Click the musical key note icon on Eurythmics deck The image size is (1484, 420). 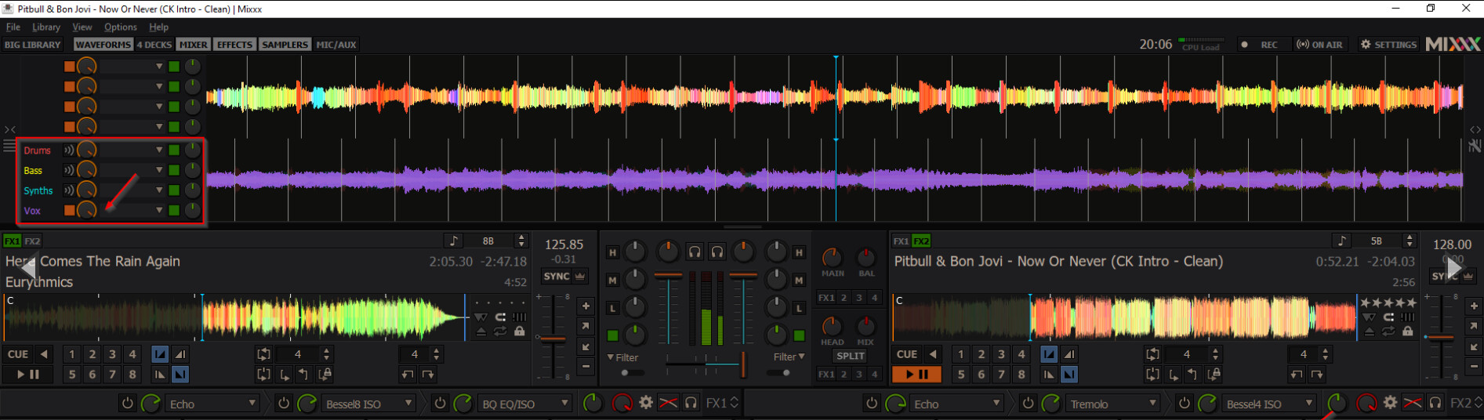click(452, 241)
